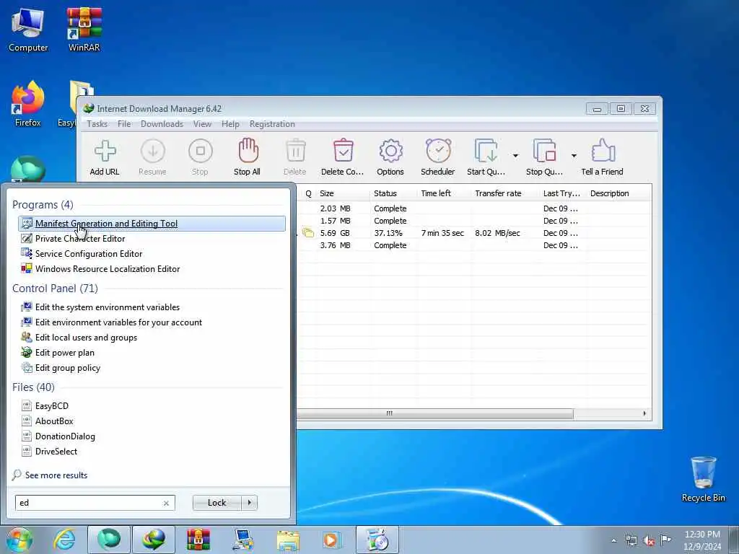Click the Lock button
The height and width of the screenshot is (554, 739).
tap(217, 503)
